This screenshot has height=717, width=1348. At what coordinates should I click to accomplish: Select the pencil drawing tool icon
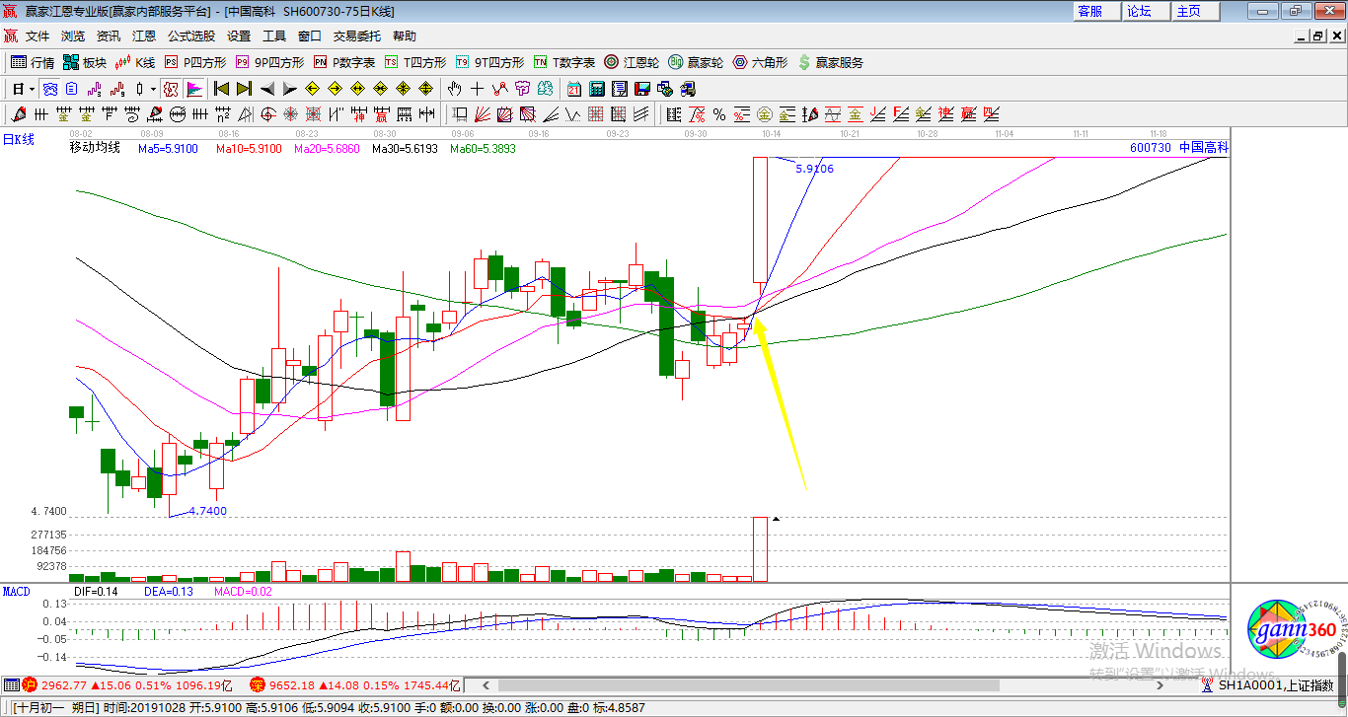click(18, 113)
